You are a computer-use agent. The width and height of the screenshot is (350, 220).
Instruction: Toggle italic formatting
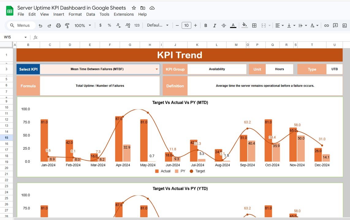pos(215,25)
